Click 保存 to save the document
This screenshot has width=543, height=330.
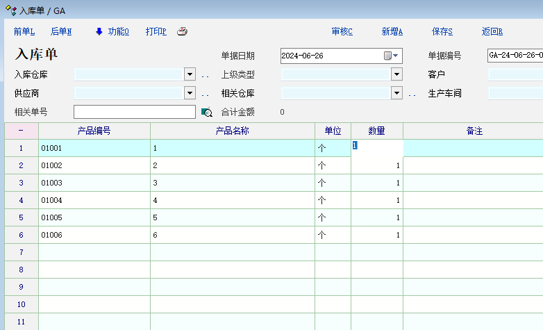[x=442, y=31]
